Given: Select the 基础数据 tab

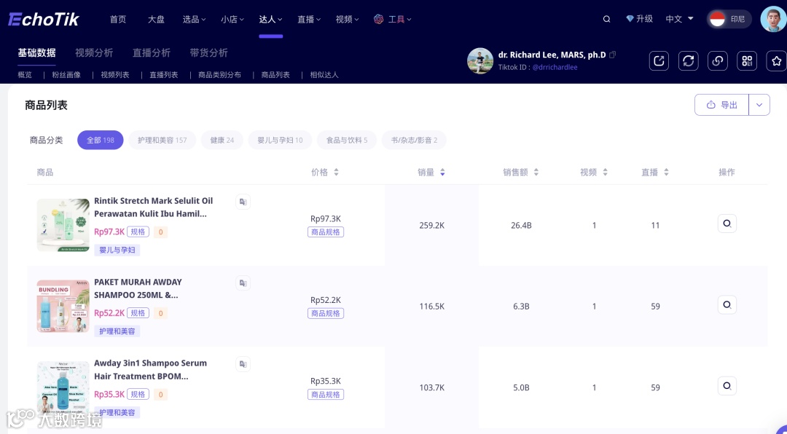Looking at the screenshot, I should (36, 52).
